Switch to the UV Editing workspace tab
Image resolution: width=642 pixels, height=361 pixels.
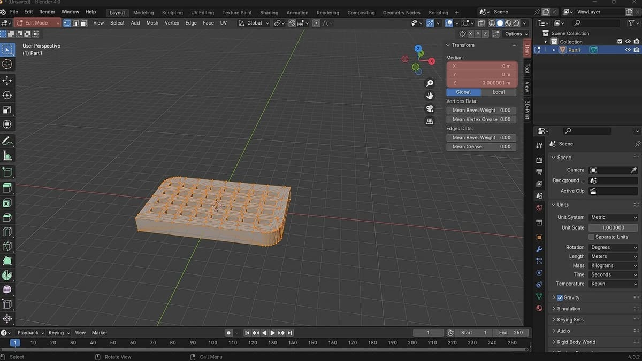click(x=202, y=13)
